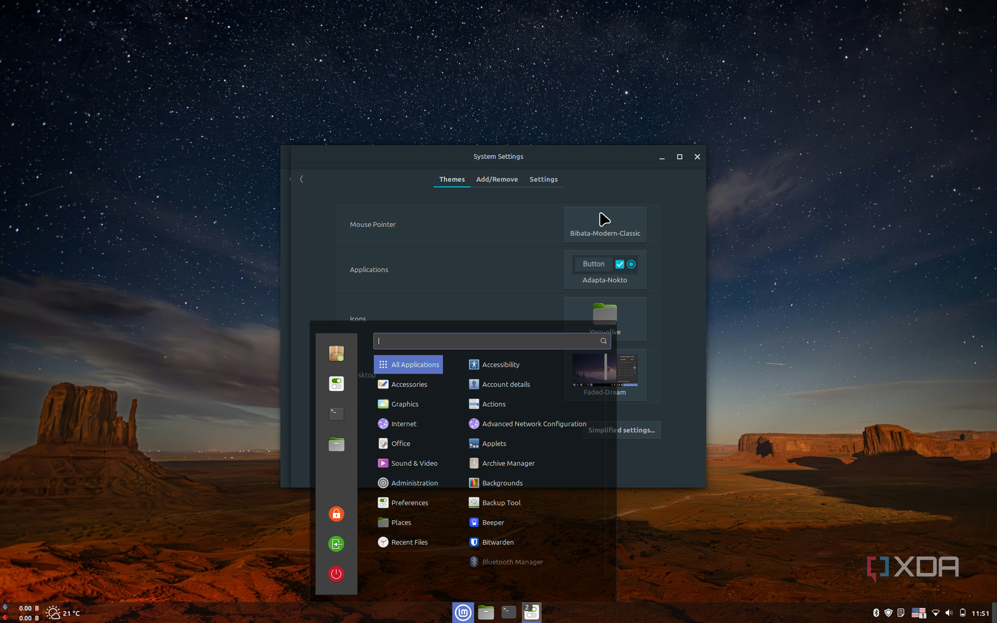
Task: Click the Simplified settings button
Action: tap(621, 430)
